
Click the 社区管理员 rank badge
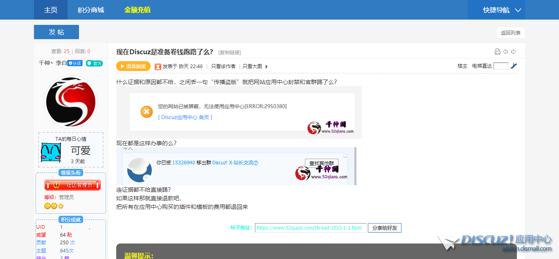[x=72, y=185]
